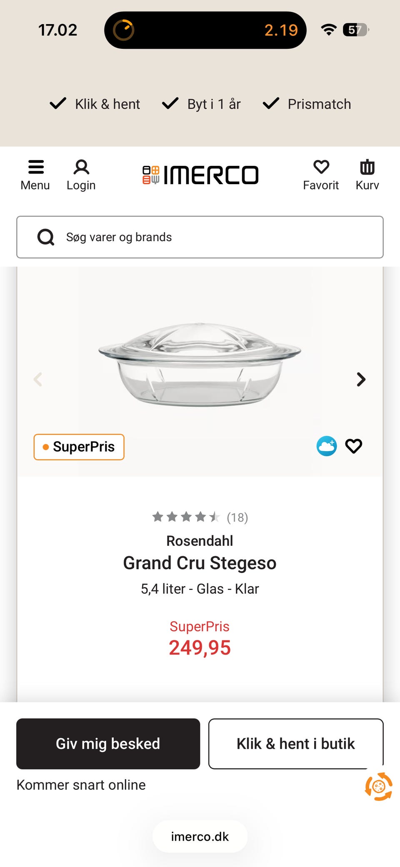Open the Favorit heart in header

click(x=321, y=167)
